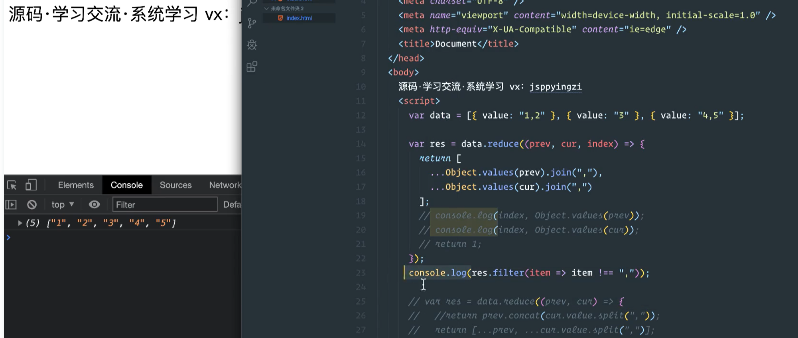
Task: Click jsppyingzi text on line 10
Action: click(556, 86)
